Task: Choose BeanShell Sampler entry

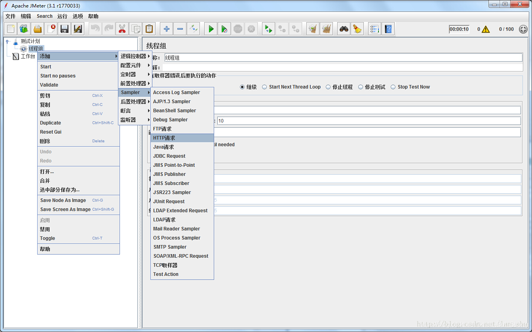Action: (182, 111)
